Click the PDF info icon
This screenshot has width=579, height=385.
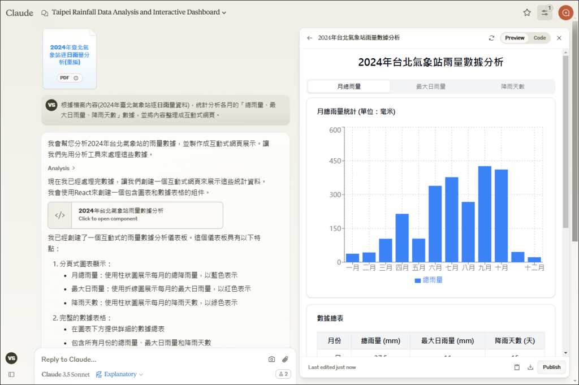76,78
